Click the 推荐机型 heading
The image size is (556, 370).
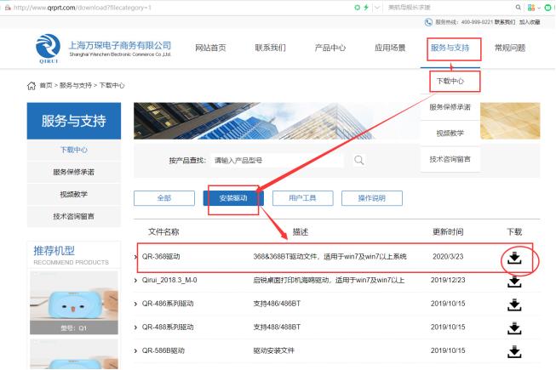(54, 251)
